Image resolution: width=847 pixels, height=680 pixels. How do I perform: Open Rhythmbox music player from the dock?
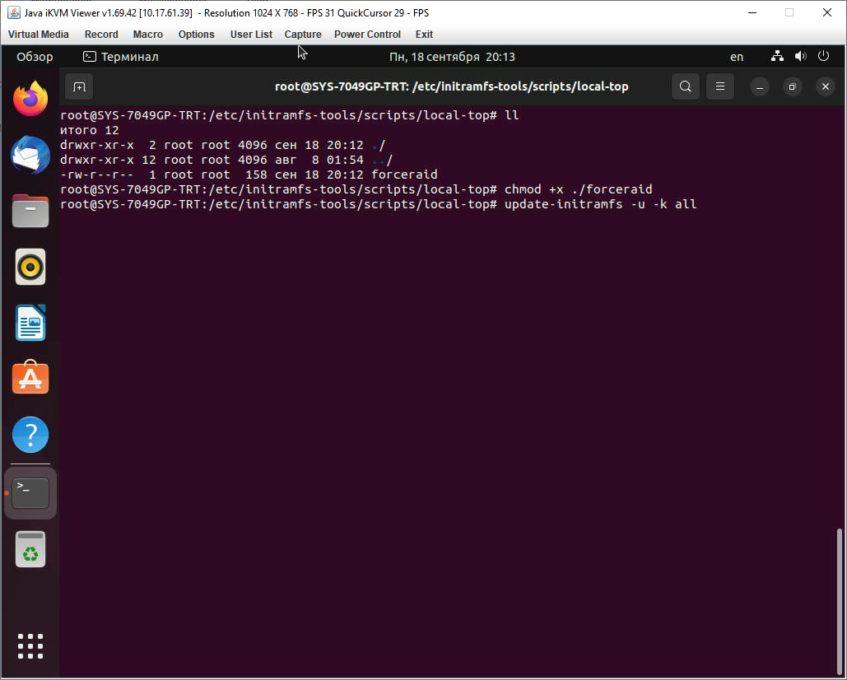30,267
